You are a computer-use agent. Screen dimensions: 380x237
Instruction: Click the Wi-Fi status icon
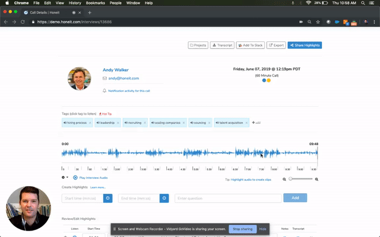coord(308,3)
